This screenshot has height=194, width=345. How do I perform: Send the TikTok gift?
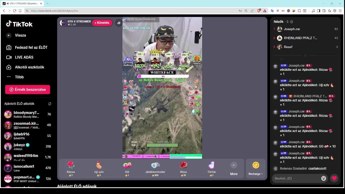click(212, 169)
